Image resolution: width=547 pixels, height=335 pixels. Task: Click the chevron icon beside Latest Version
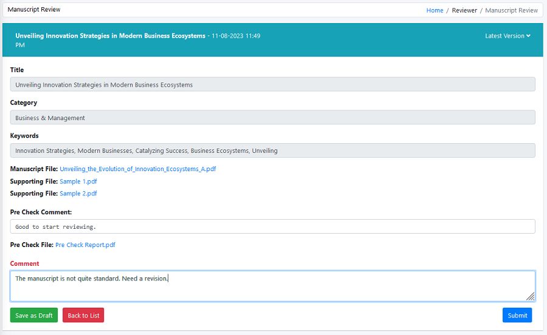point(529,36)
